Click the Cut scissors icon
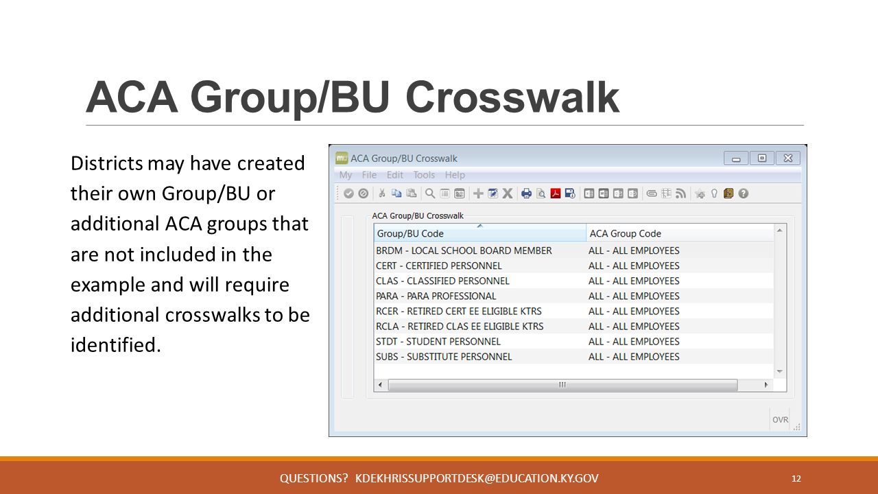Screen dimensions: 878x494 [382, 193]
